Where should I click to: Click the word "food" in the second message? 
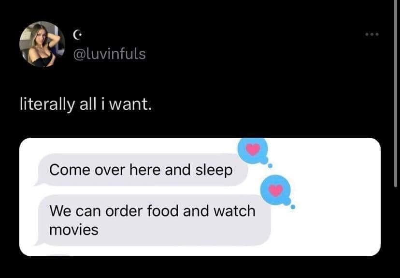click(x=163, y=211)
